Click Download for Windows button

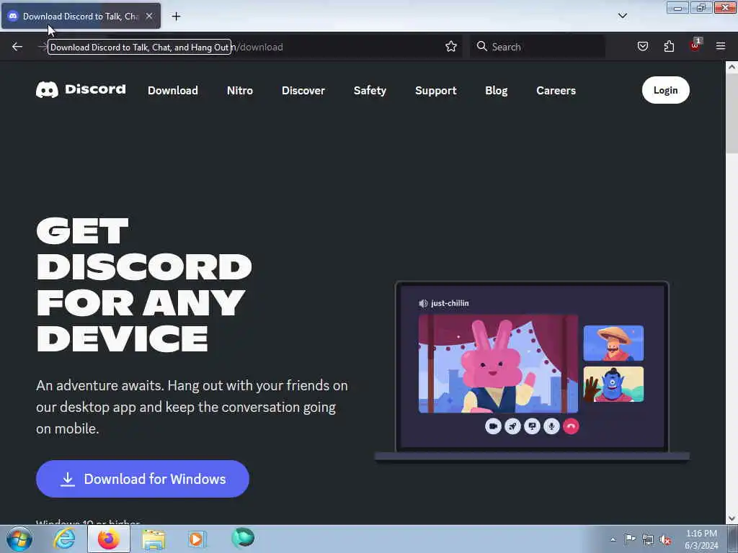point(143,479)
